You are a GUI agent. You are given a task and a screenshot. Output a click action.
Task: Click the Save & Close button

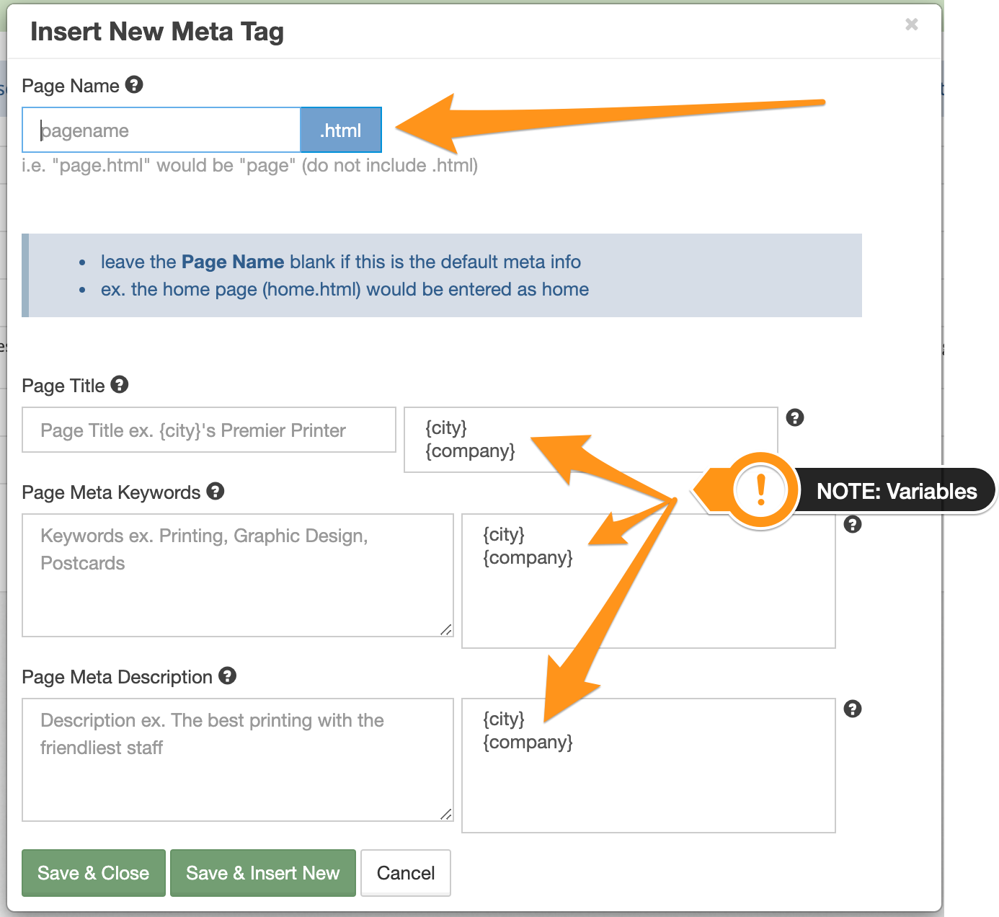coord(94,873)
